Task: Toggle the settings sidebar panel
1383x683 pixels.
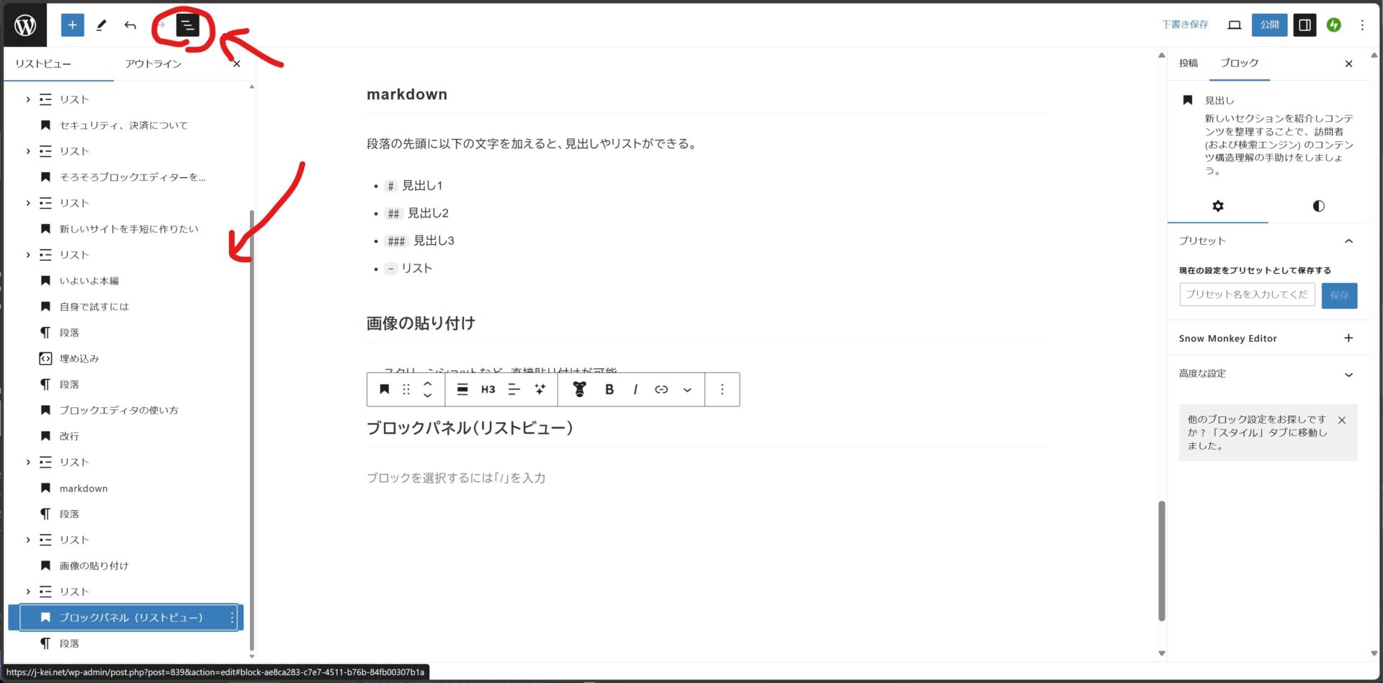Action: (x=1304, y=24)
